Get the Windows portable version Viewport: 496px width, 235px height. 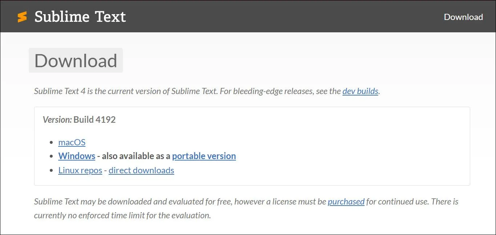(x=204, y=156)
